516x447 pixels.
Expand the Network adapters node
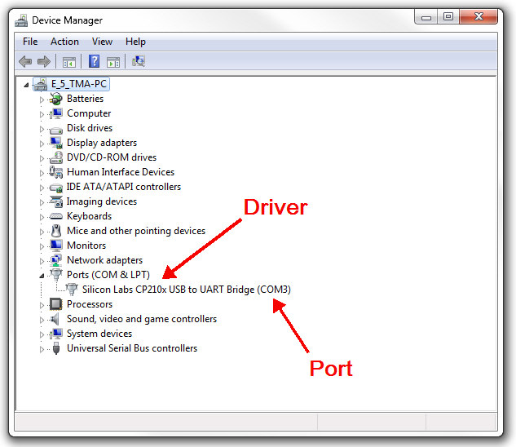click(42, 261)
